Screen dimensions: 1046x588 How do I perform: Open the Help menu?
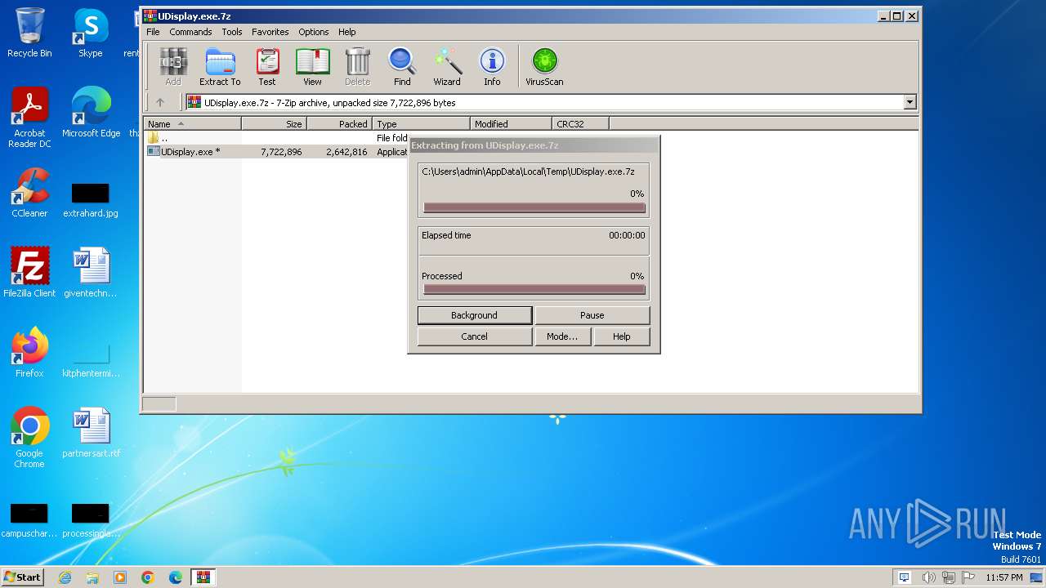(x=347, y=32)
